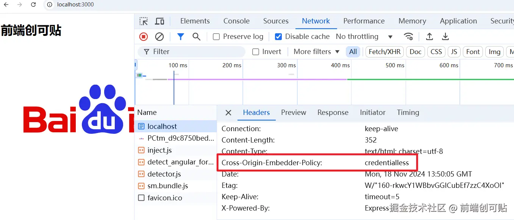This screenshot has width=514, height=220.
Task: Select the sm.bundle.js request
Action: coord(167,186)
